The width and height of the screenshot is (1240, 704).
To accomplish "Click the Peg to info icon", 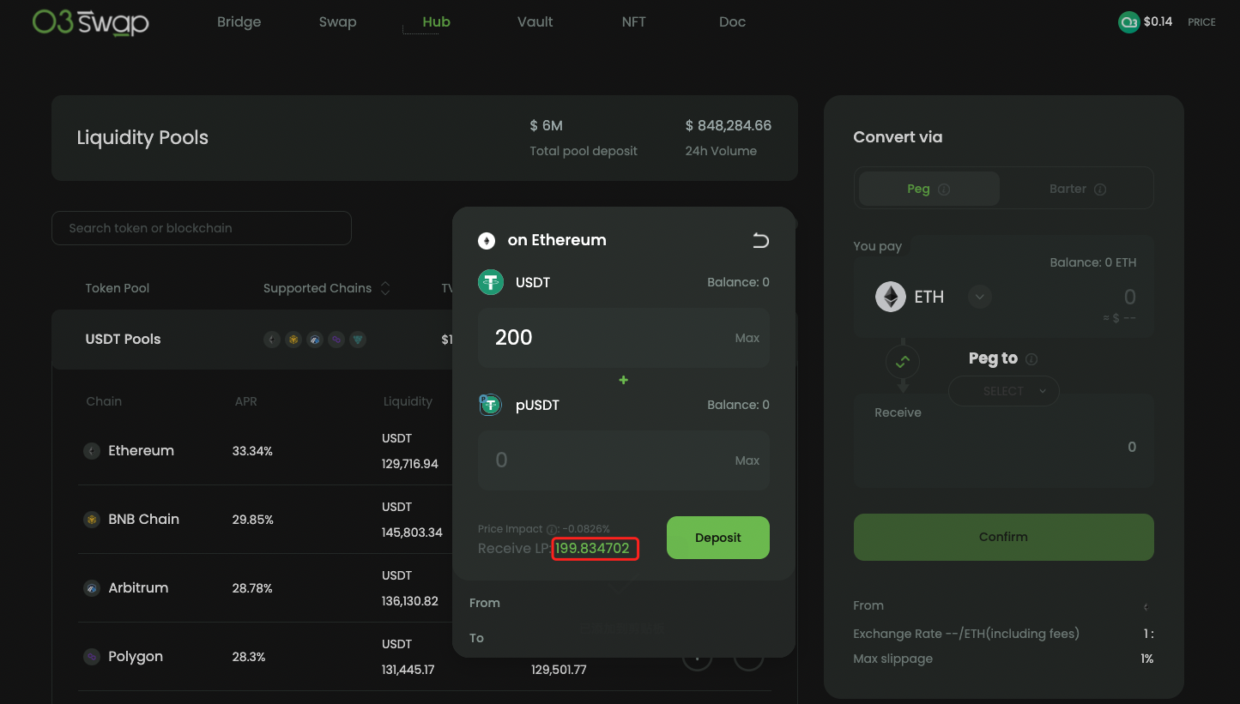I will click(1031, 359).
